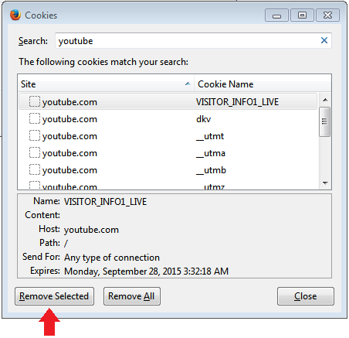Click the page icon beside the __utmt cookie

35,135
